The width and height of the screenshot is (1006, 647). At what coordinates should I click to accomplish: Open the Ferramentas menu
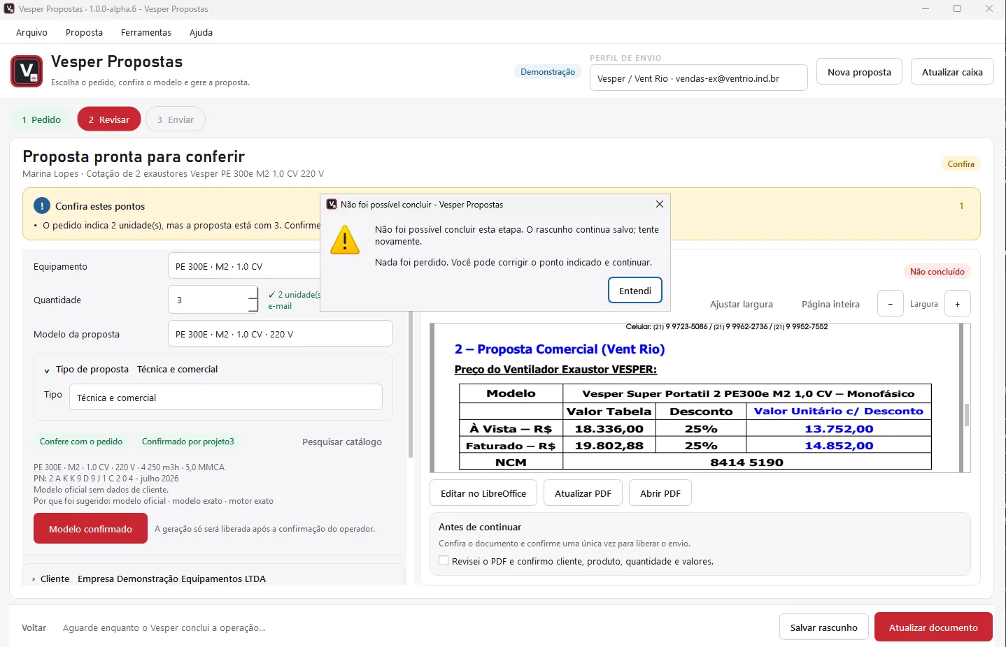[146, 32]
